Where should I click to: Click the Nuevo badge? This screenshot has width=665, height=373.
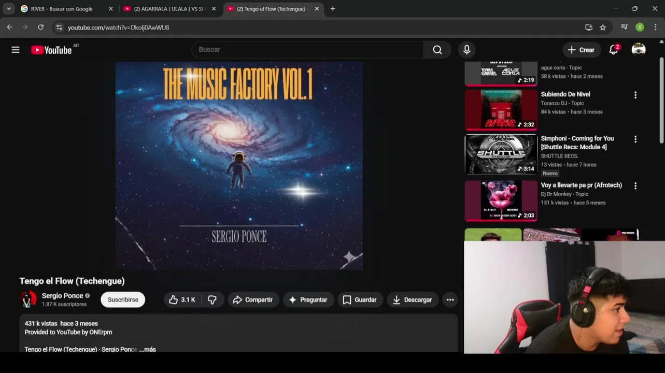point(550,174)
